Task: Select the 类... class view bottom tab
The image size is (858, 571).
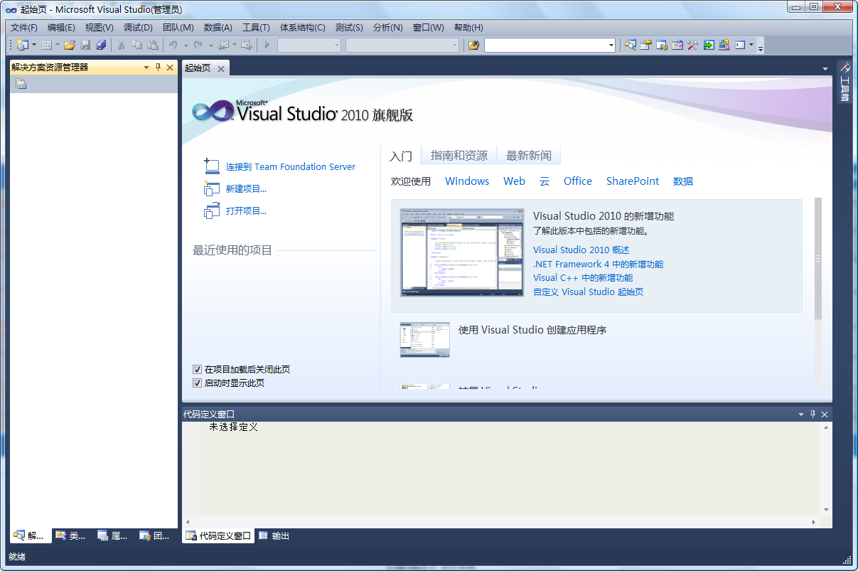Action: (71, 536)
